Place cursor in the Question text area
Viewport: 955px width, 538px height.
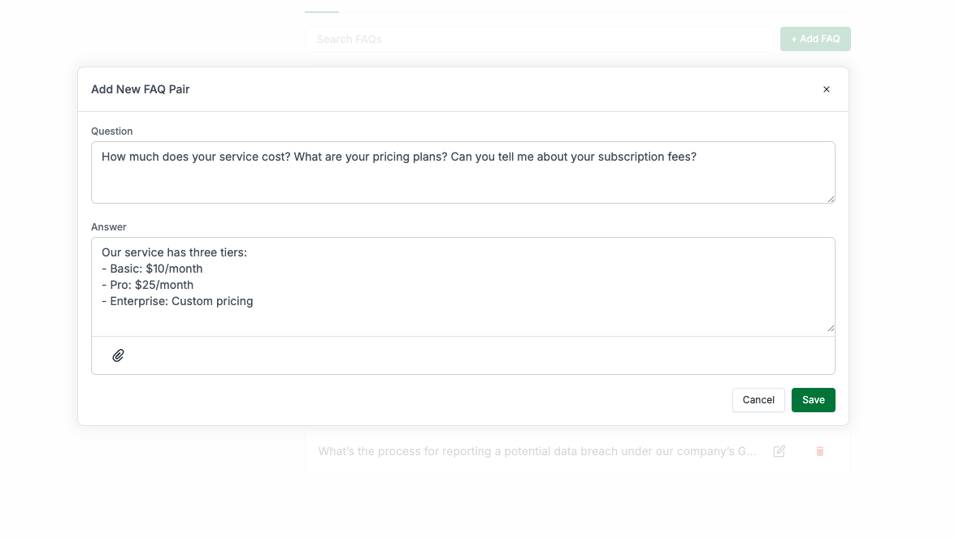[x=463, y=172]
